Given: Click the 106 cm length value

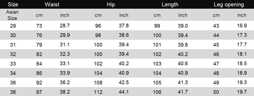Looking at the screenshot, I should pyautogui.click(x=157, y=92).
